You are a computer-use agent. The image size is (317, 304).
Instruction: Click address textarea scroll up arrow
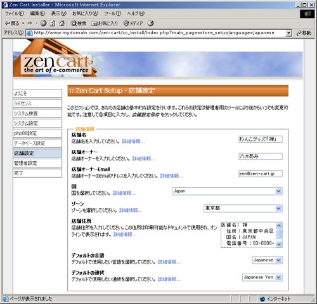[x=279, y=225]
